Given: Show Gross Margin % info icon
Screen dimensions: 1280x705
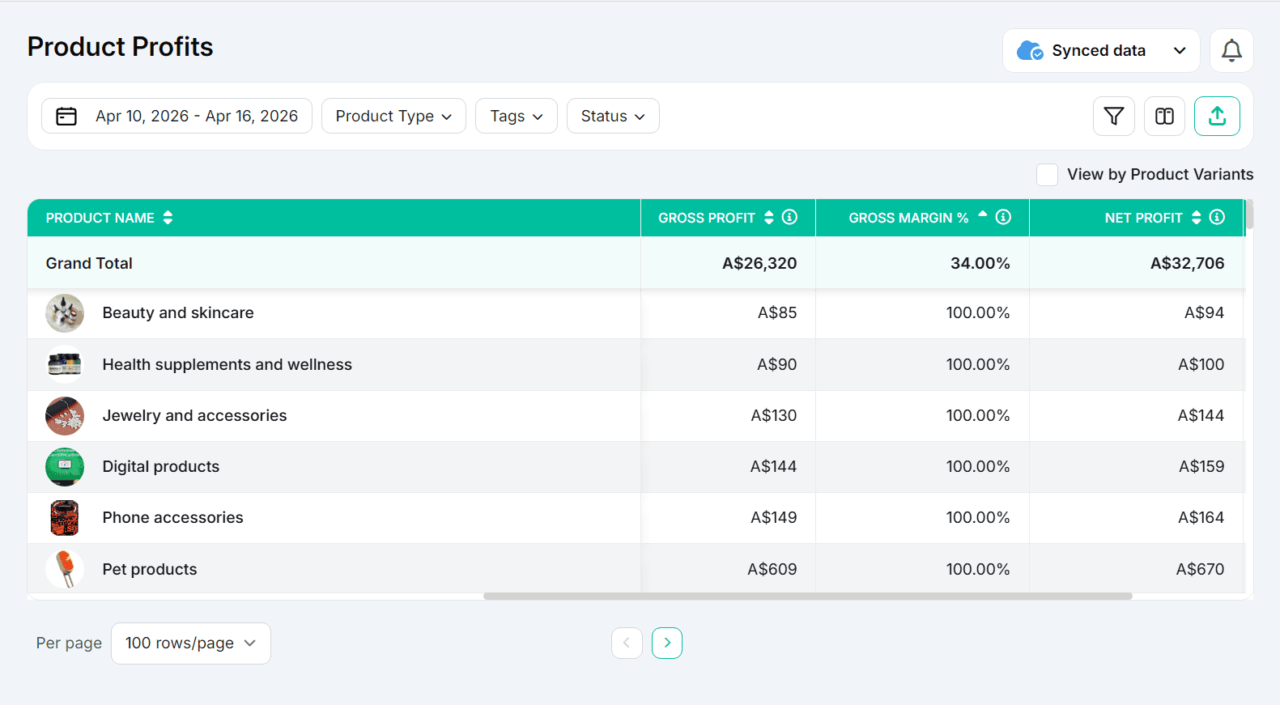Looking at the screenshot, I should point(1003,217).
